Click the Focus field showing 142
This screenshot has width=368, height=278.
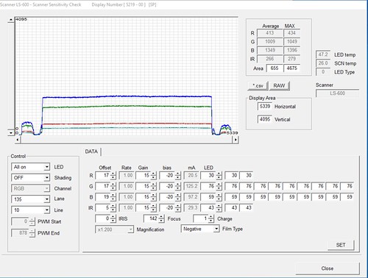tap(151, 218)
